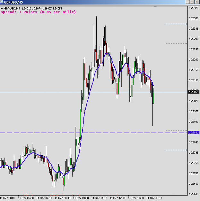The image size is (200, 201).
Task: Click the dotted arrow marker between 1.25840 and 1.25795
Action: 177,150
